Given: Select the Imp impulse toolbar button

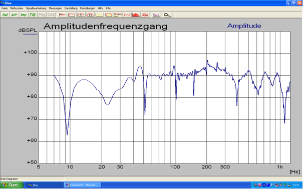Looking at the screenshot, I should click(x=24, y=15).
